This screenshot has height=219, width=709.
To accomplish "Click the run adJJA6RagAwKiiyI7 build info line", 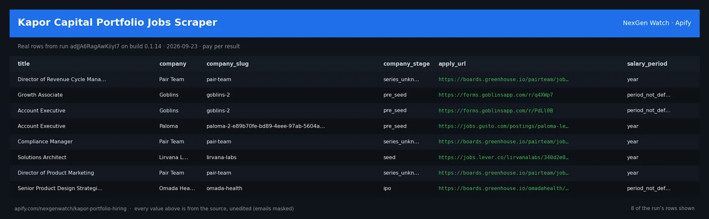I will click(128, 46).
